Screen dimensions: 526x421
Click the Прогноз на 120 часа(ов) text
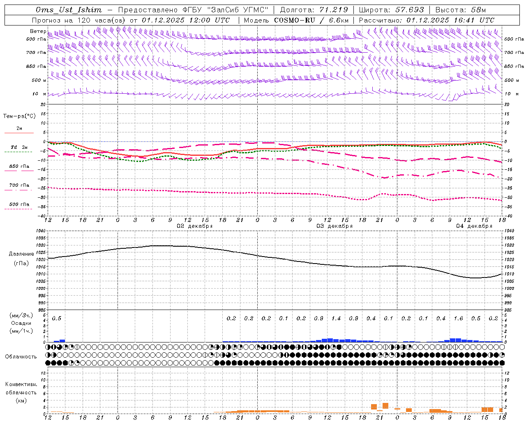click(79, 20)
